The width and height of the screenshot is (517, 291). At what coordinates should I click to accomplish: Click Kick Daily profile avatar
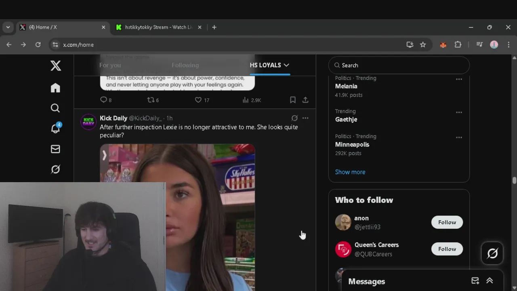(88, 122)
